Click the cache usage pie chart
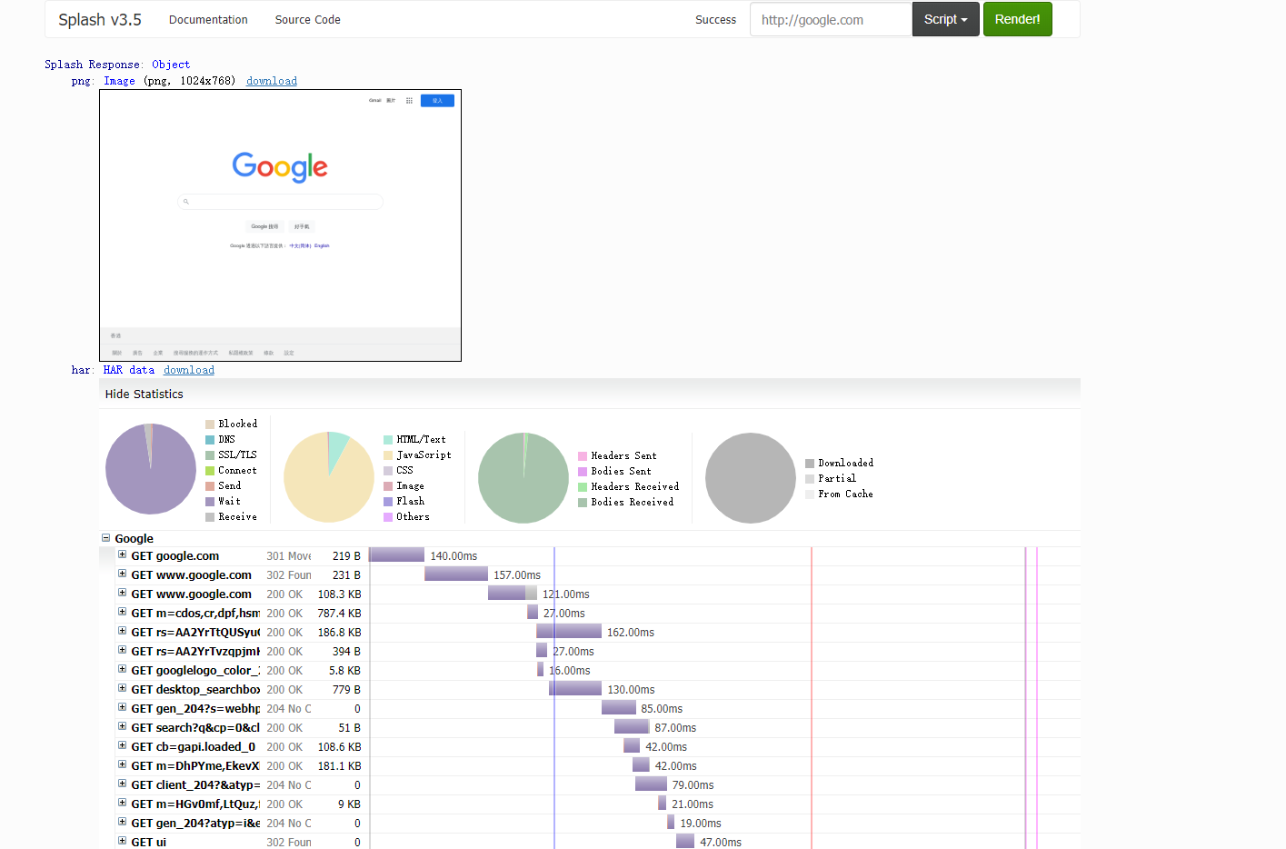The image size is (1286, 849). pyautogui.click(x=751, y=478)
